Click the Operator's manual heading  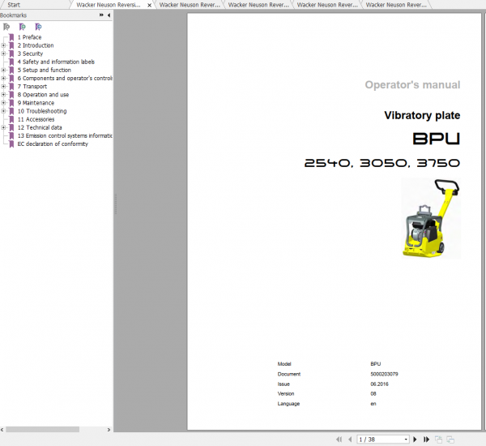[x=412, y=84]
